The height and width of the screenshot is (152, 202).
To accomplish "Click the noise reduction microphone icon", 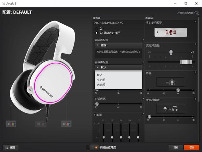I will click(x=171, y=82).
